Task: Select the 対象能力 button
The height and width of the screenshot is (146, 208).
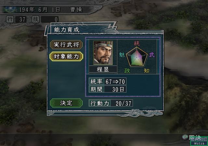Action: (x=66, y=56)
